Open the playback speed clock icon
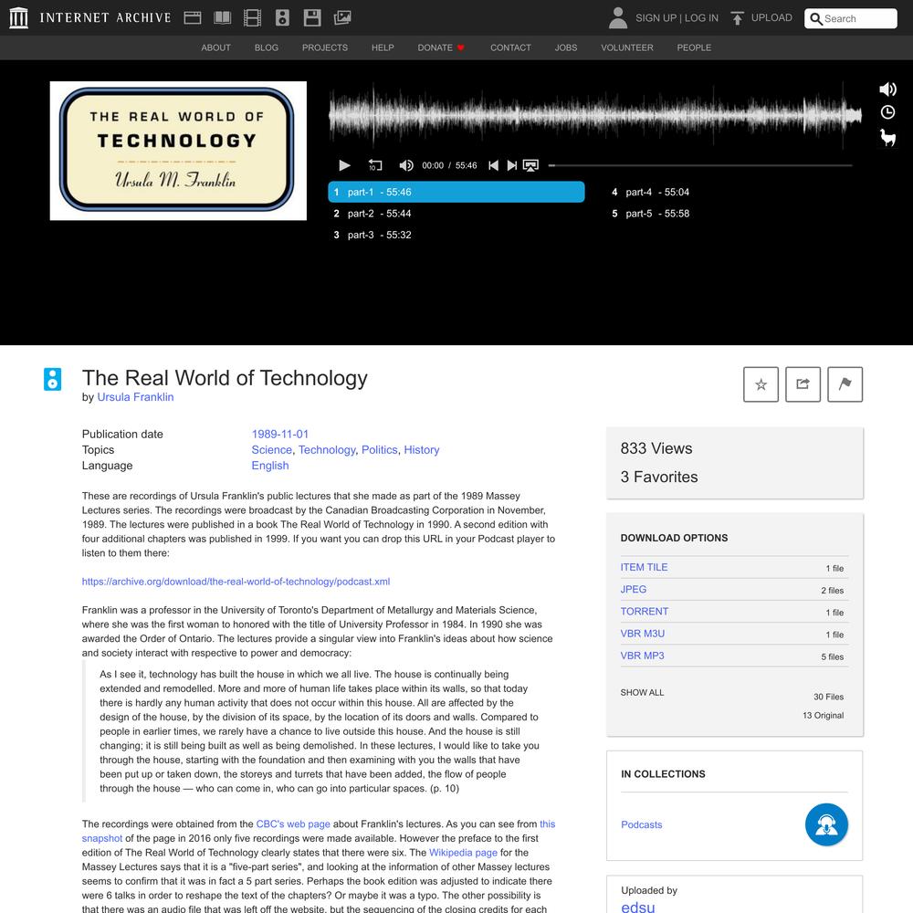 click(887, 112)
